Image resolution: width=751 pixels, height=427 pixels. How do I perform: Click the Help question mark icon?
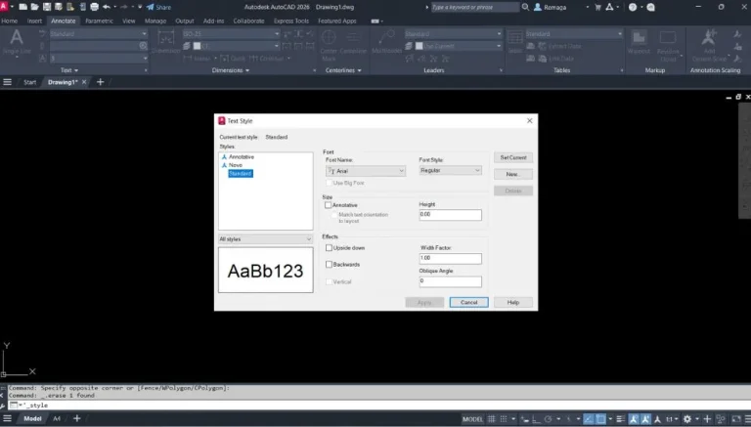coord(633,7)
